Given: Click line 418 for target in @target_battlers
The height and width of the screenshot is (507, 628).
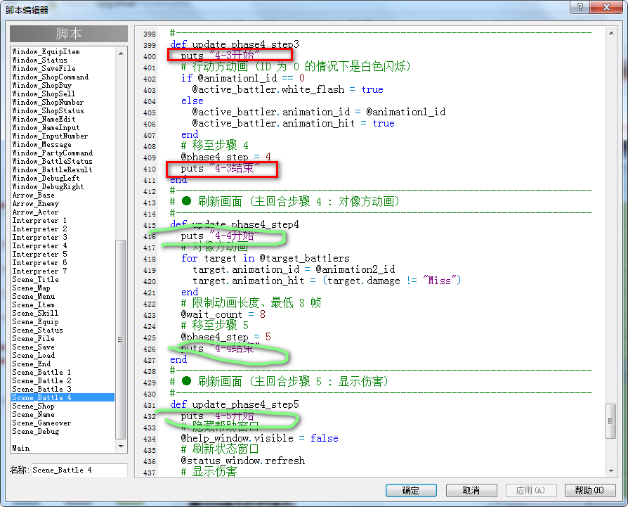Looking at the screenshot, I should click(265, 258).
